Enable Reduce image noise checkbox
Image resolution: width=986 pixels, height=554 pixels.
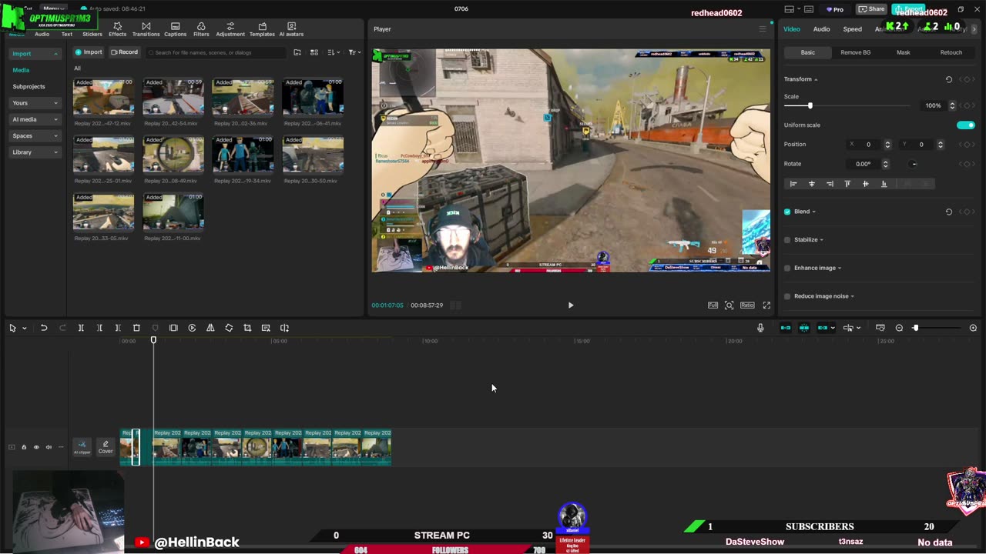pyautogui.click(x=787, y=296)
